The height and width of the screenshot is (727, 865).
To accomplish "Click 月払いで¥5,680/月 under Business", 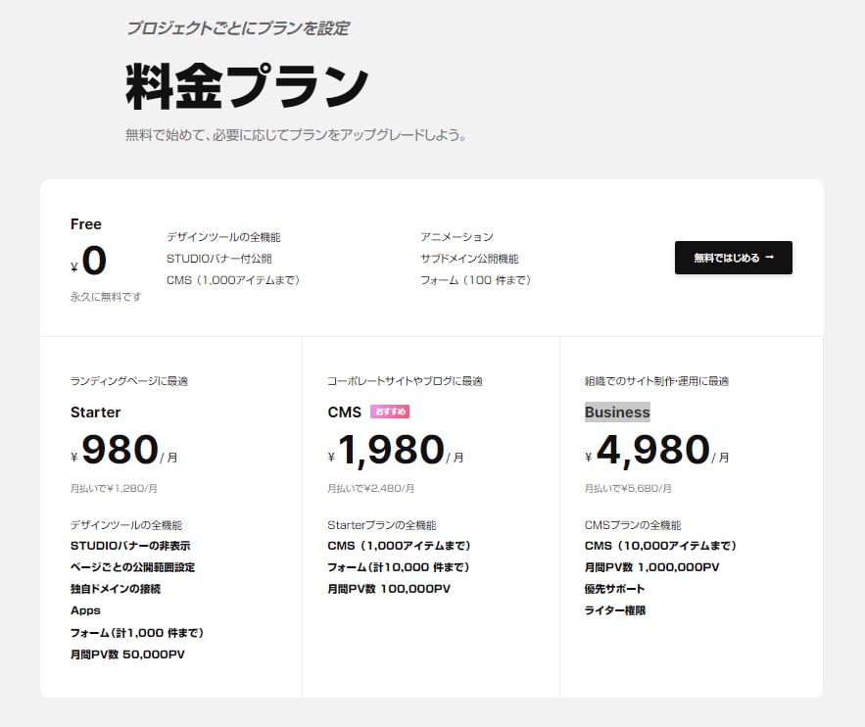I will coord(628,488).
